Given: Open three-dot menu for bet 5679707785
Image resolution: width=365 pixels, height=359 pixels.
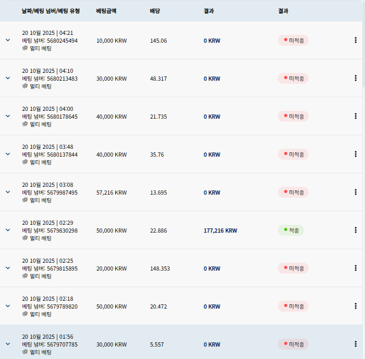Looking at the screenshot, I should click(x=356, y=344).
